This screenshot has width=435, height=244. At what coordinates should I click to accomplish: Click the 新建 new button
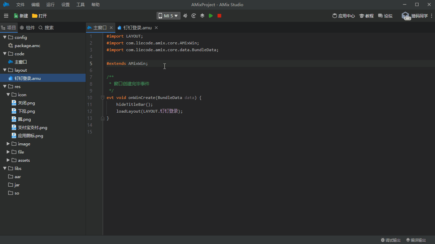click(x=21, y=16)
